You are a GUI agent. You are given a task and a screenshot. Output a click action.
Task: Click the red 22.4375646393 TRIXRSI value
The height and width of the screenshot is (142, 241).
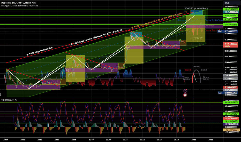231,119
